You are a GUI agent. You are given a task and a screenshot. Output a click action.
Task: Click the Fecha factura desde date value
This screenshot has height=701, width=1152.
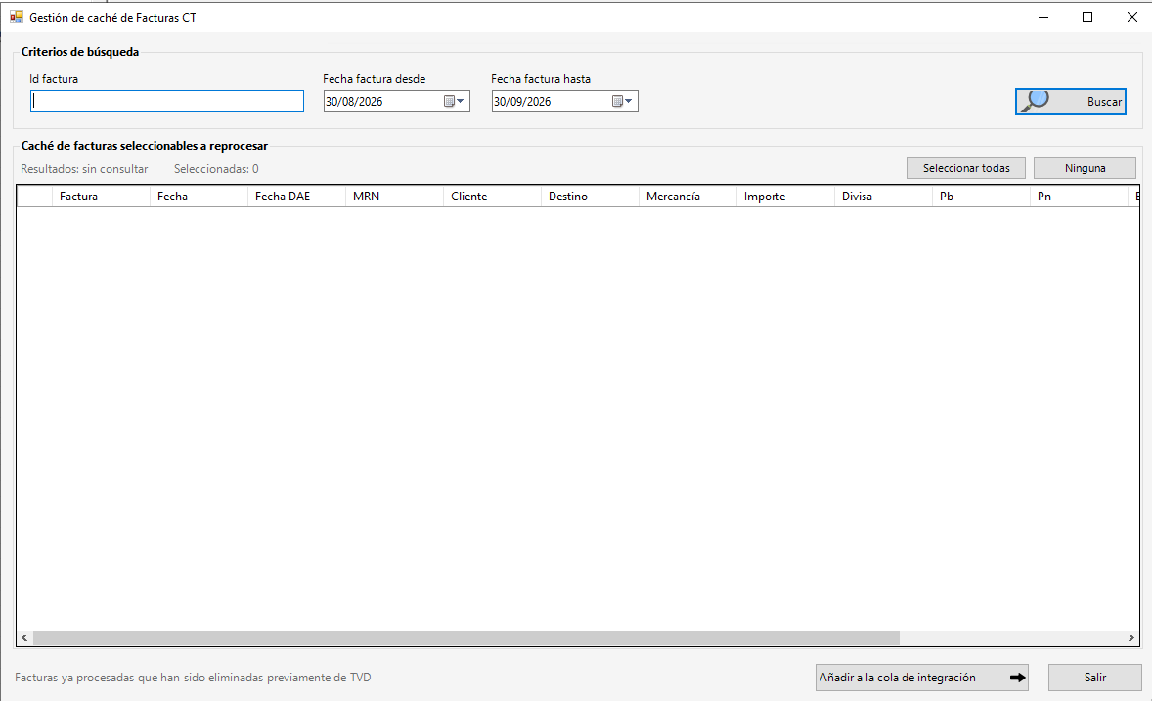(354, 102)
